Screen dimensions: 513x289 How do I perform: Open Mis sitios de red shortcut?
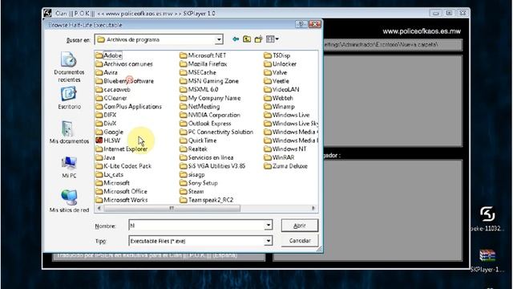click(69, 201)
